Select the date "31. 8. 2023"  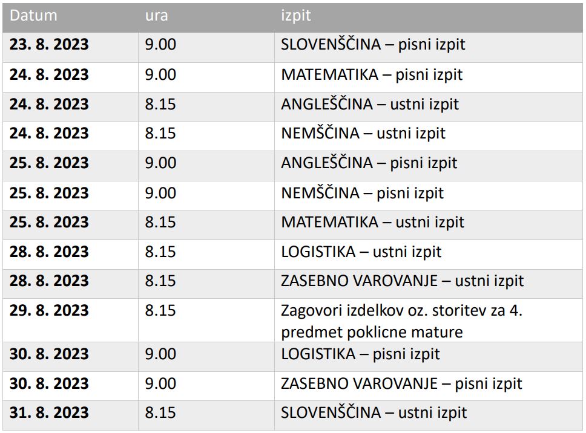pyautogui.click(x=49, y=412)
